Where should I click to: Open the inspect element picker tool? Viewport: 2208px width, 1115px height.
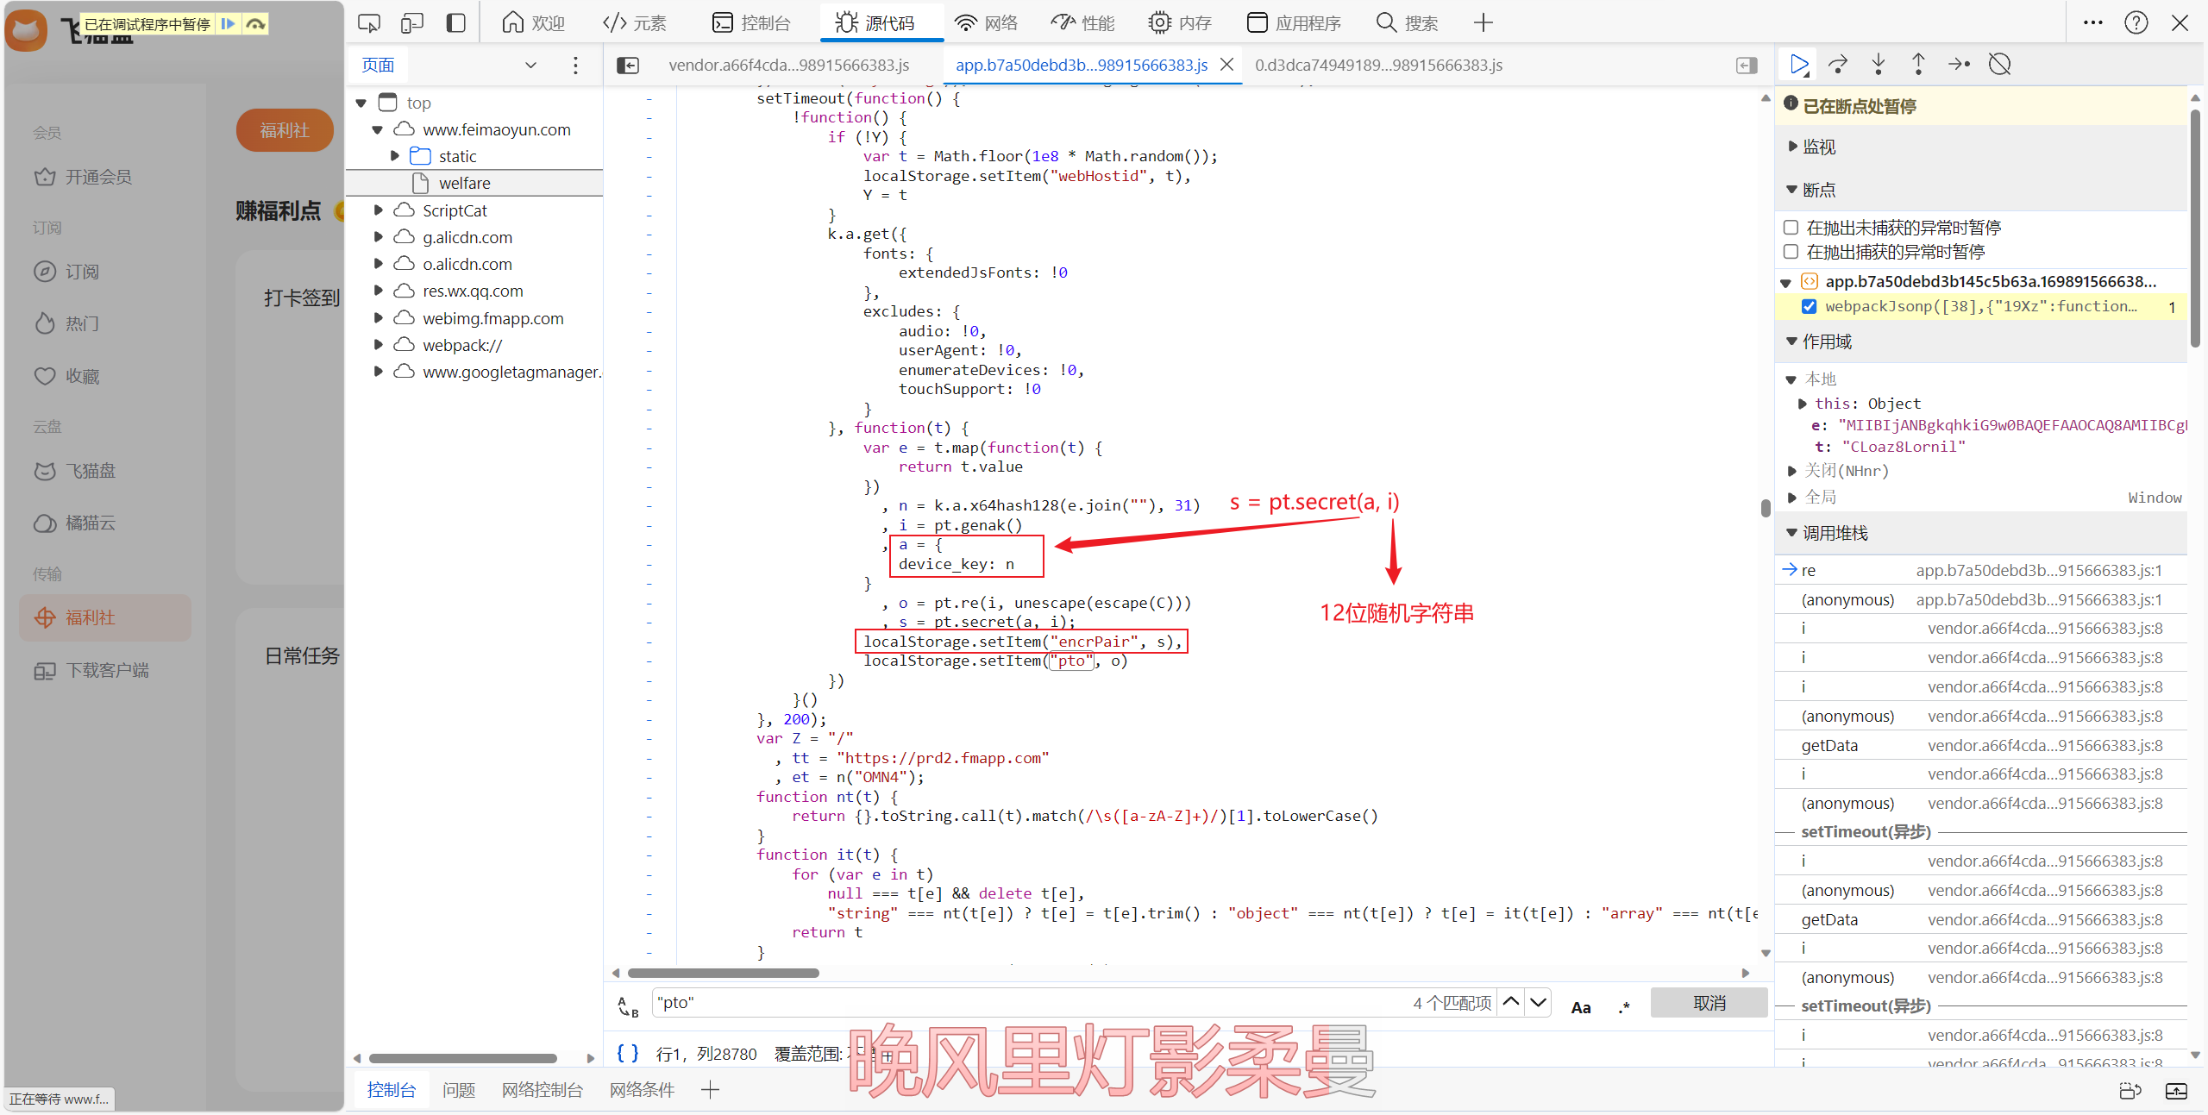click(369, 23)
